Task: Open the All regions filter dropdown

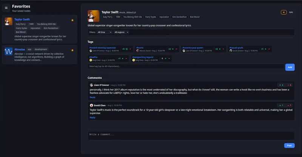Action: pos(121,32)
